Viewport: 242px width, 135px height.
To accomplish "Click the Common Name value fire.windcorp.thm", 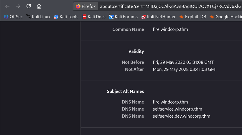I will (x=170, y=29).
